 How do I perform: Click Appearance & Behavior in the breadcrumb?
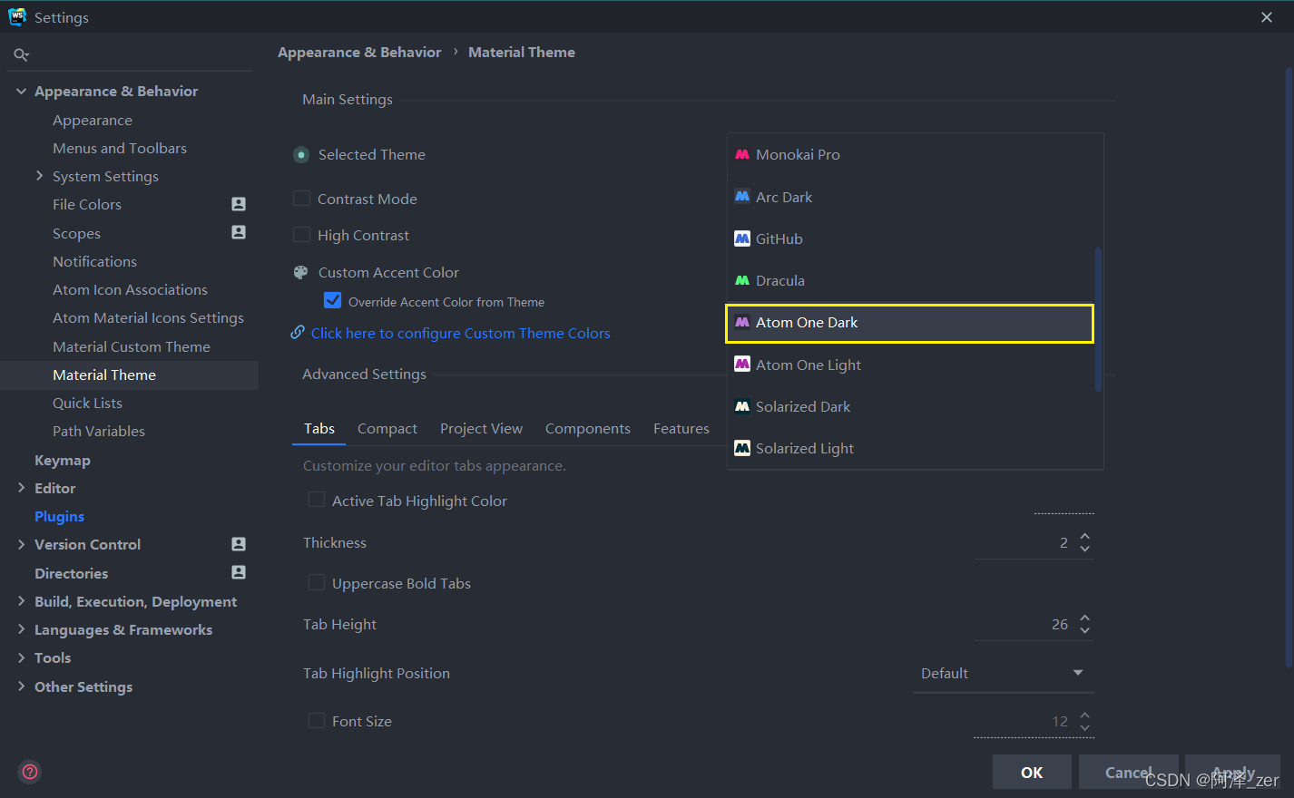click(359, 53)
